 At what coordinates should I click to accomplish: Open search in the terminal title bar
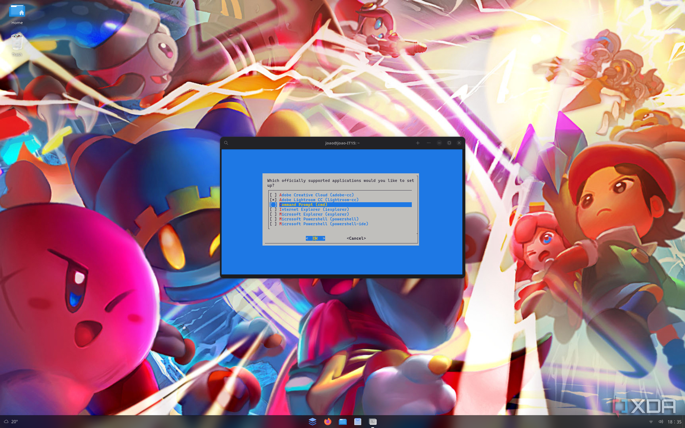pyautogui.click(x=226, y=143)
